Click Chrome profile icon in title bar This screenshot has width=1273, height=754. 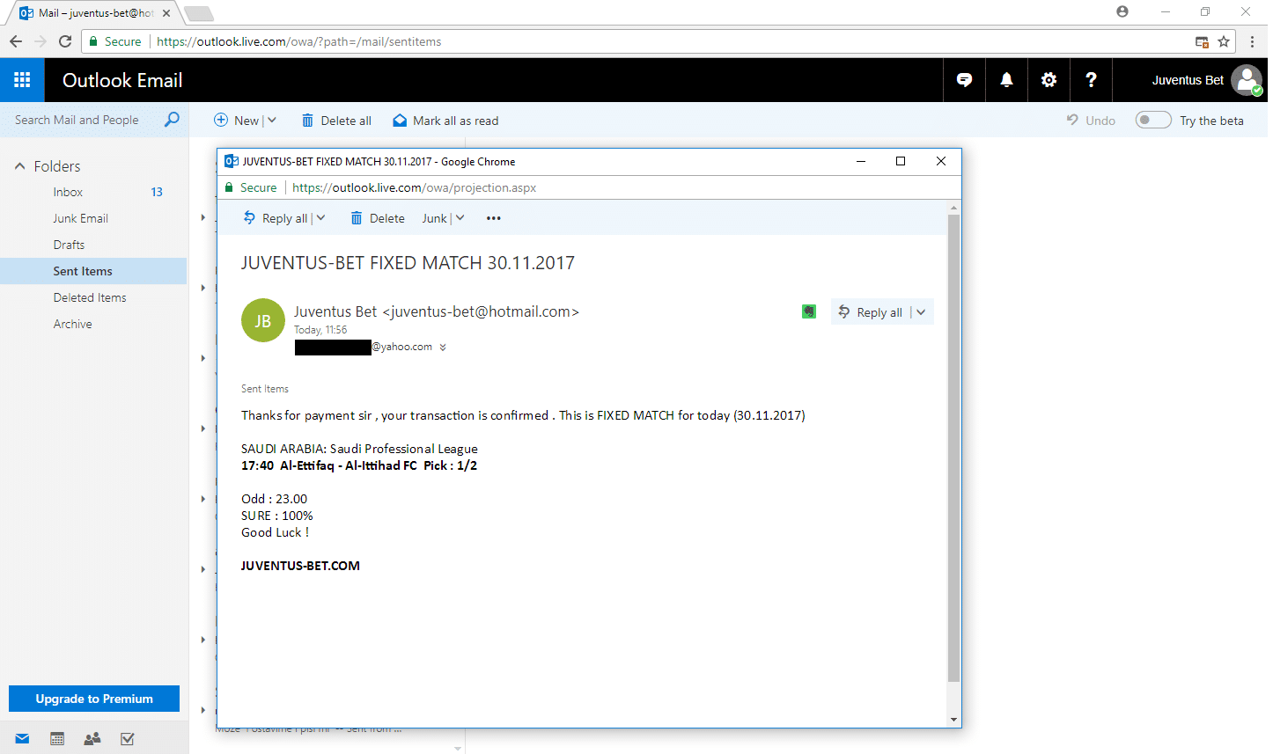1122,11
